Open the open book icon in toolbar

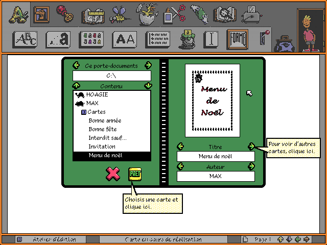click(x=224, y=13)
